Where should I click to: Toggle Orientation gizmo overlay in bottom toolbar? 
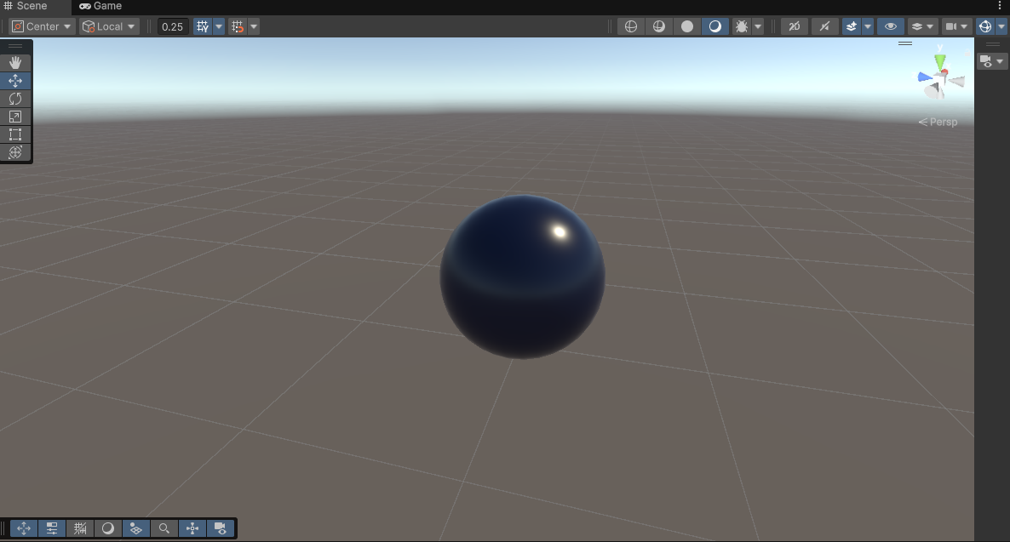click(x=192, y=528)
